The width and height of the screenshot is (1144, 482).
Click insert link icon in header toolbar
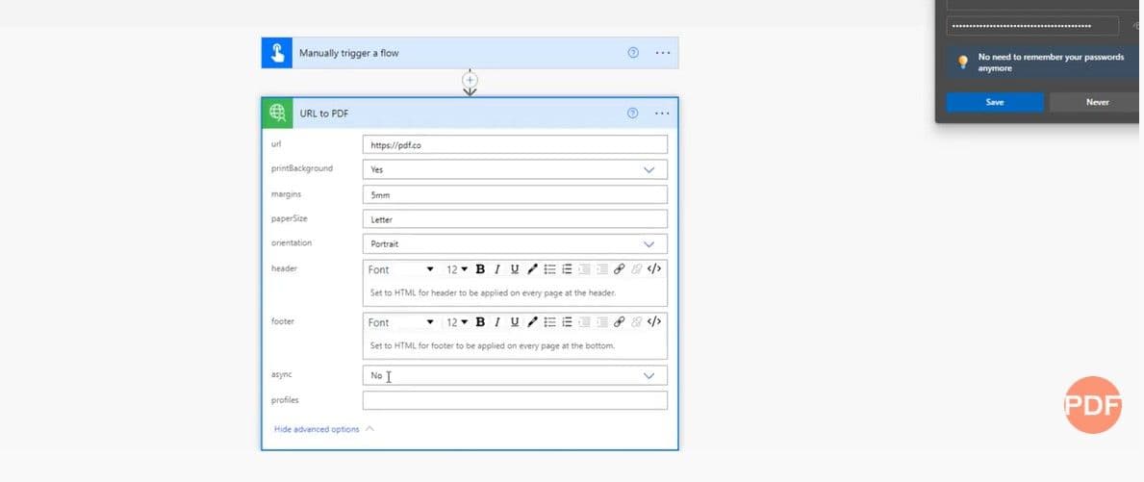pos(619,269)
